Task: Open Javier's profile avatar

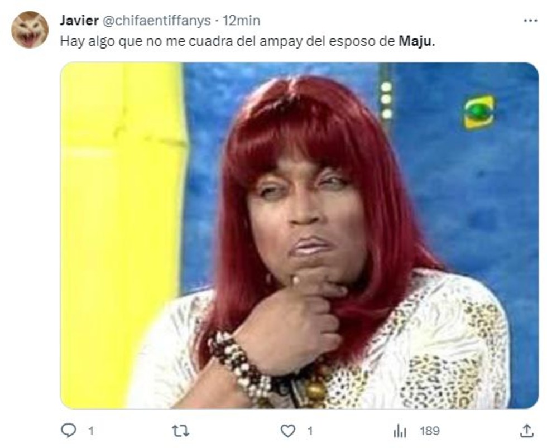Action: click(x=30, y=30)
